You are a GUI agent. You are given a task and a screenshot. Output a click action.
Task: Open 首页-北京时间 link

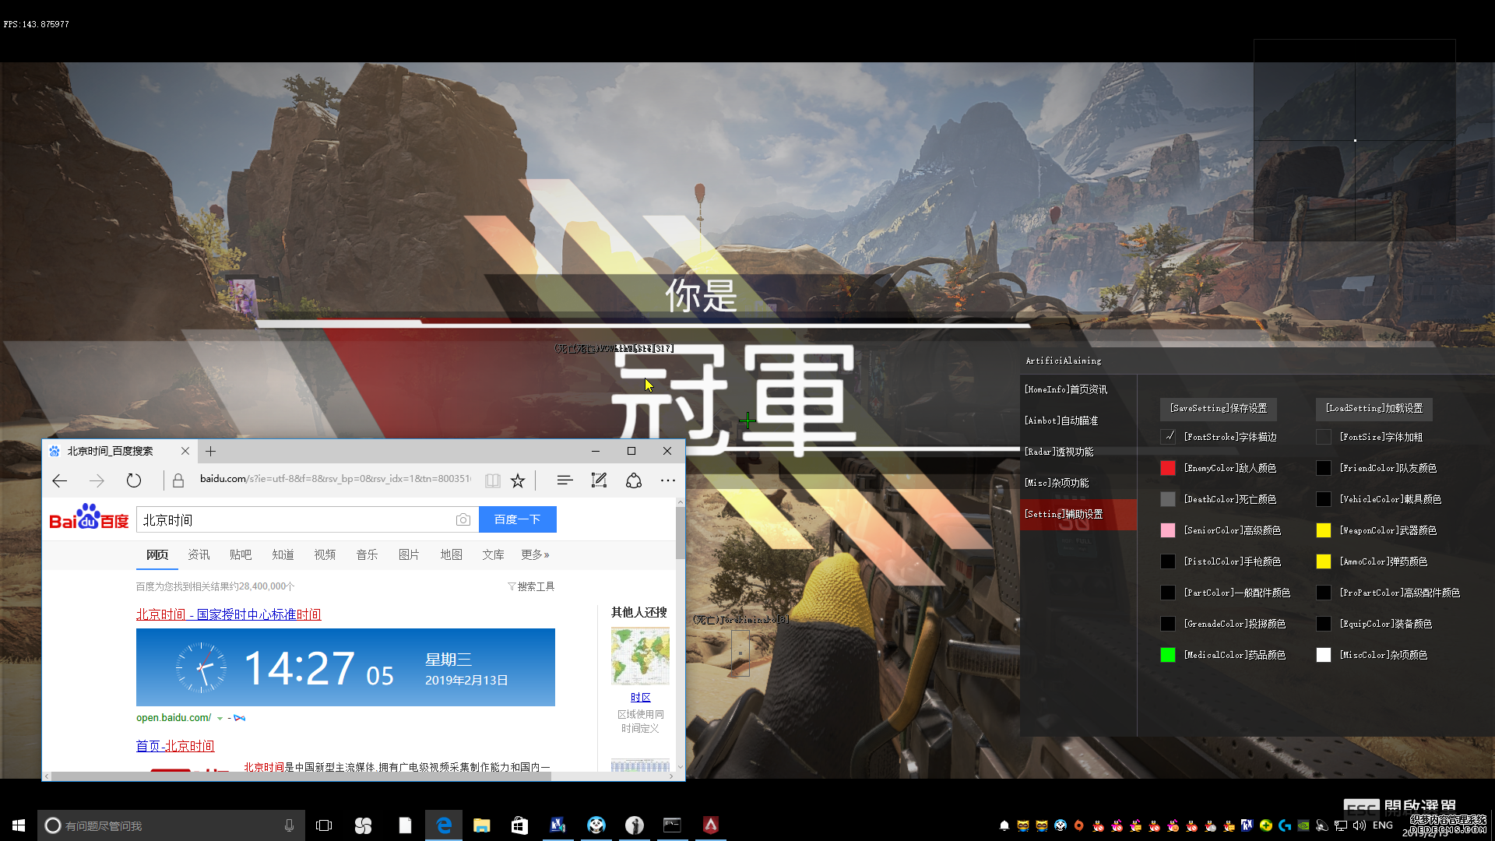point(175,746)
